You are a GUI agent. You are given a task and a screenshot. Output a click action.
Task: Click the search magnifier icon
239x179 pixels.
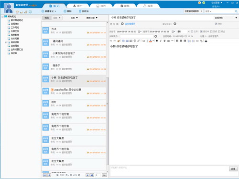(236, 11)
